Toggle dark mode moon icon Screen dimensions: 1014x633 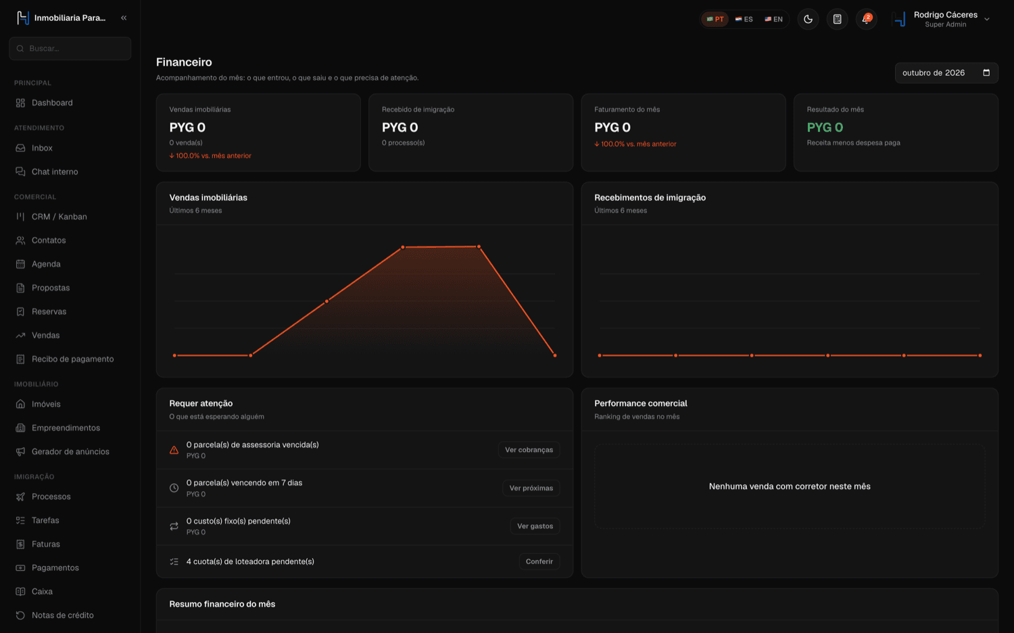click(808, 19)
